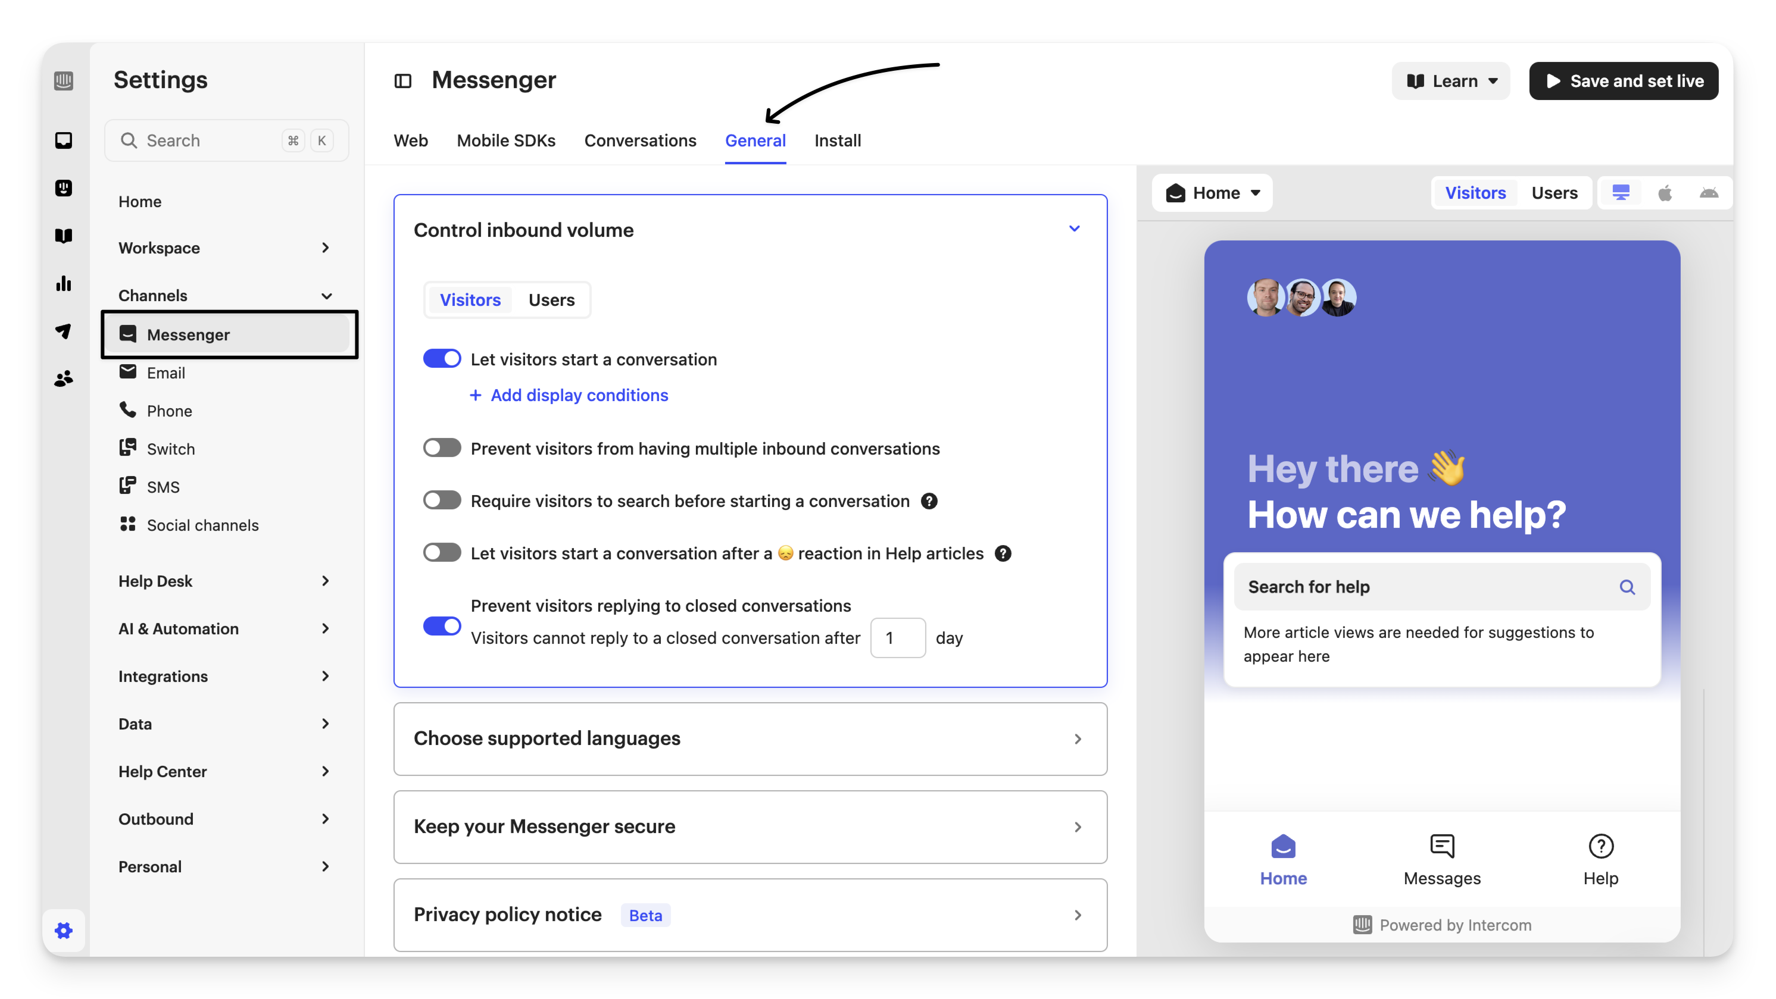
Task: Open the Inbox icon in left rail
Action: (x=64, y=140)
